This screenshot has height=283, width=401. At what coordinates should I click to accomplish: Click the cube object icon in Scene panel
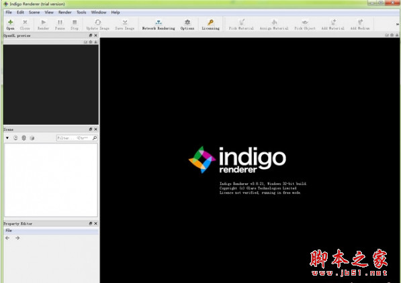(32, 138)
